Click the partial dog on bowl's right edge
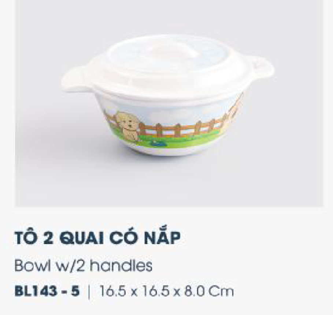The width and height of the screenshot is (333, 315). pyautogui.click(x=235, y=111)
